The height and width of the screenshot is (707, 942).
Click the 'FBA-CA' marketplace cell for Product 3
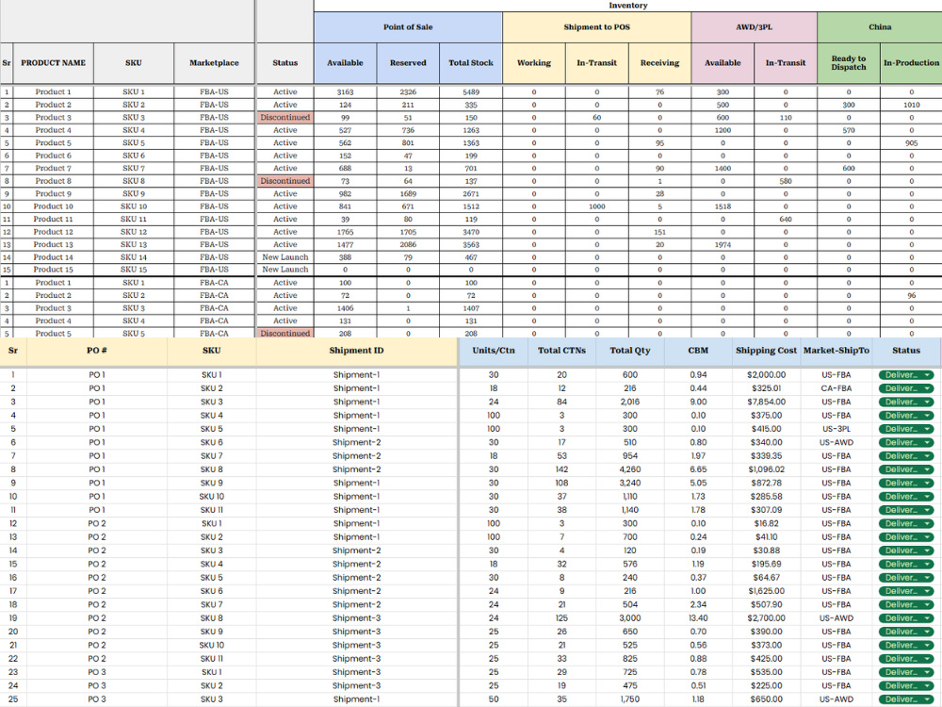[x=214, y=308]
